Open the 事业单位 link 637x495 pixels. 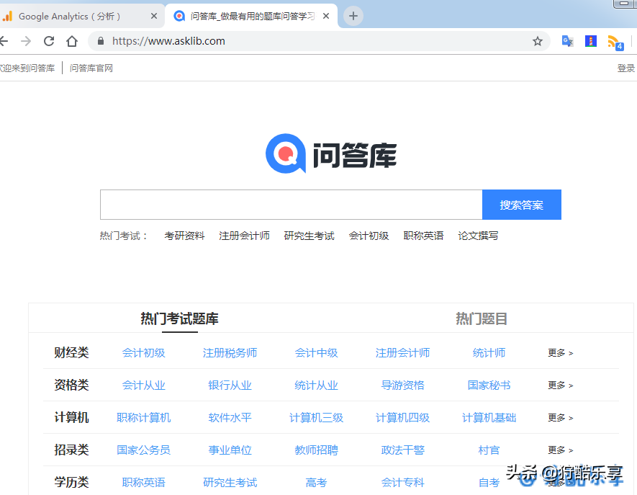(230, 450)
